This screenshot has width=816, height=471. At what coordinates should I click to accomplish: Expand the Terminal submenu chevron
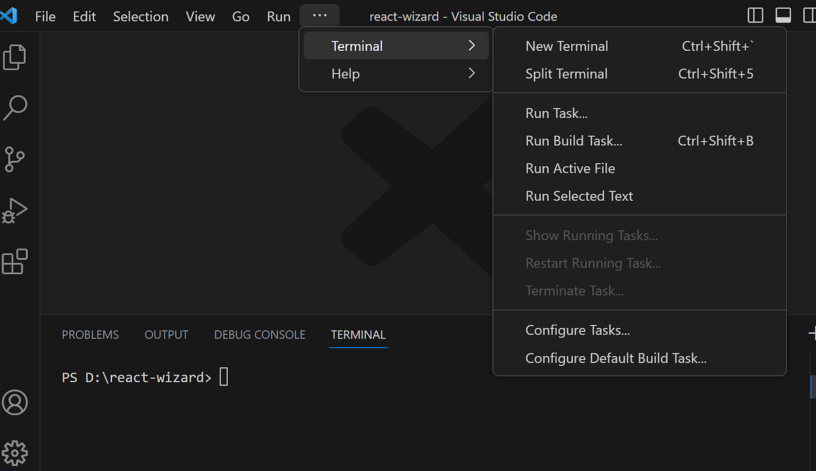473,45
